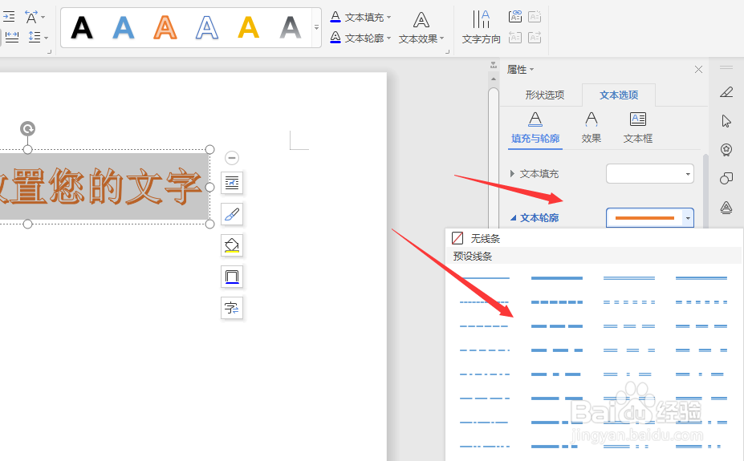Select the 填充与轮廓 sub-tab
Screen dimensions: 744x461
point(535,128)
